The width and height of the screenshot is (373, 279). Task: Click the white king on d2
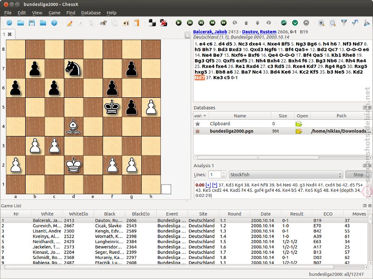tap(74, 165)
